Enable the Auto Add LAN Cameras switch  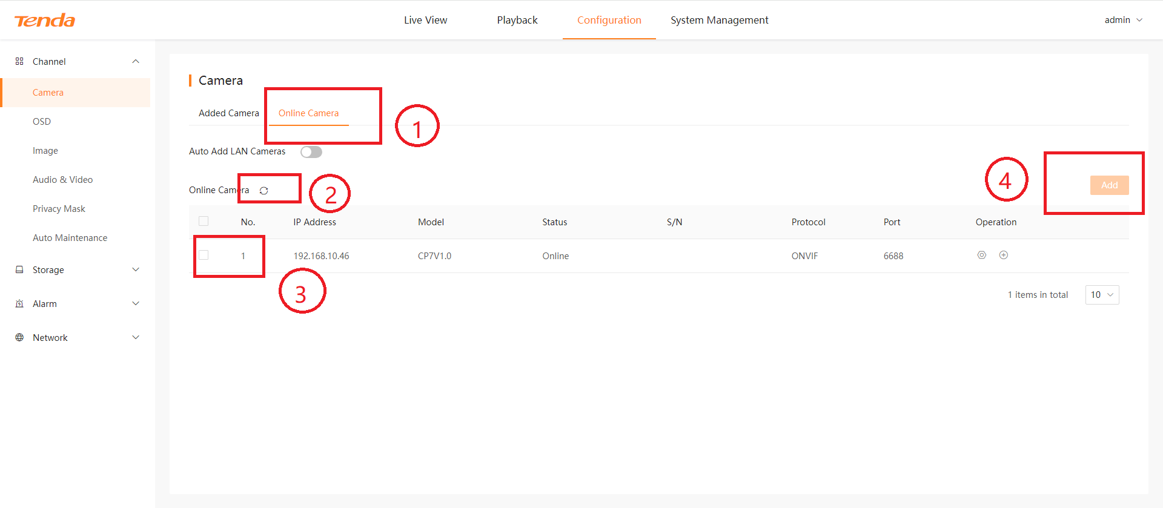click(x=311, y=152)
